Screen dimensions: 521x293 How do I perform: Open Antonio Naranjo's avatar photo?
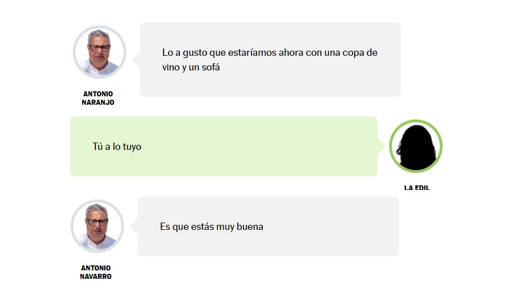point(99,52)
